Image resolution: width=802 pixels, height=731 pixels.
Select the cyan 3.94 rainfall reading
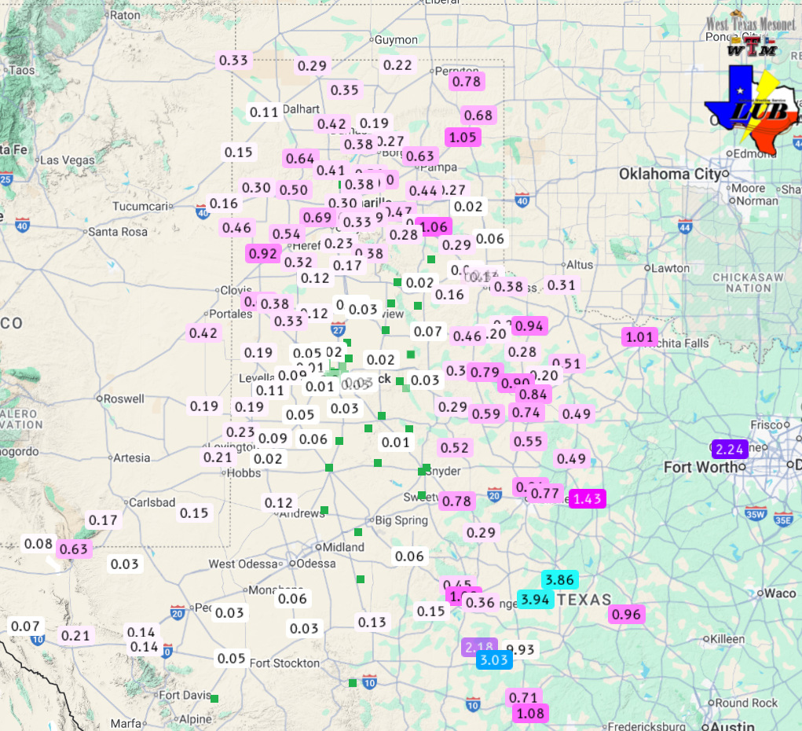[536, 599]
